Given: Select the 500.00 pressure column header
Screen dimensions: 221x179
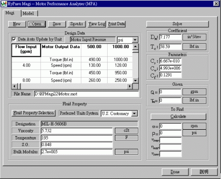Looking at the screenshot, I should [x=94, y=50].
